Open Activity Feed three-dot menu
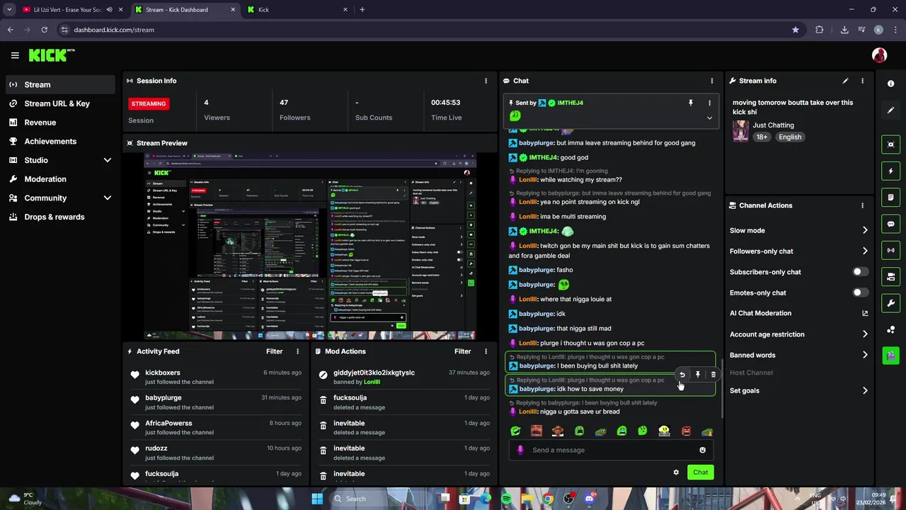906x510 pixels. point(297,351)
